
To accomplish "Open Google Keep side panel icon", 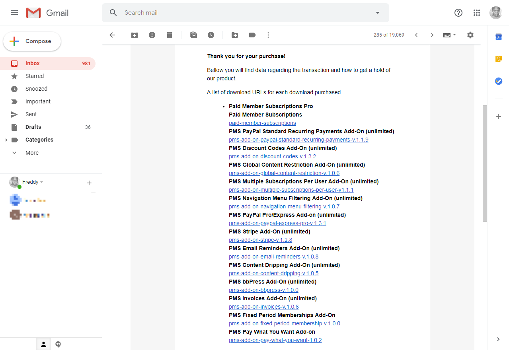I will [x=498, y=59].
